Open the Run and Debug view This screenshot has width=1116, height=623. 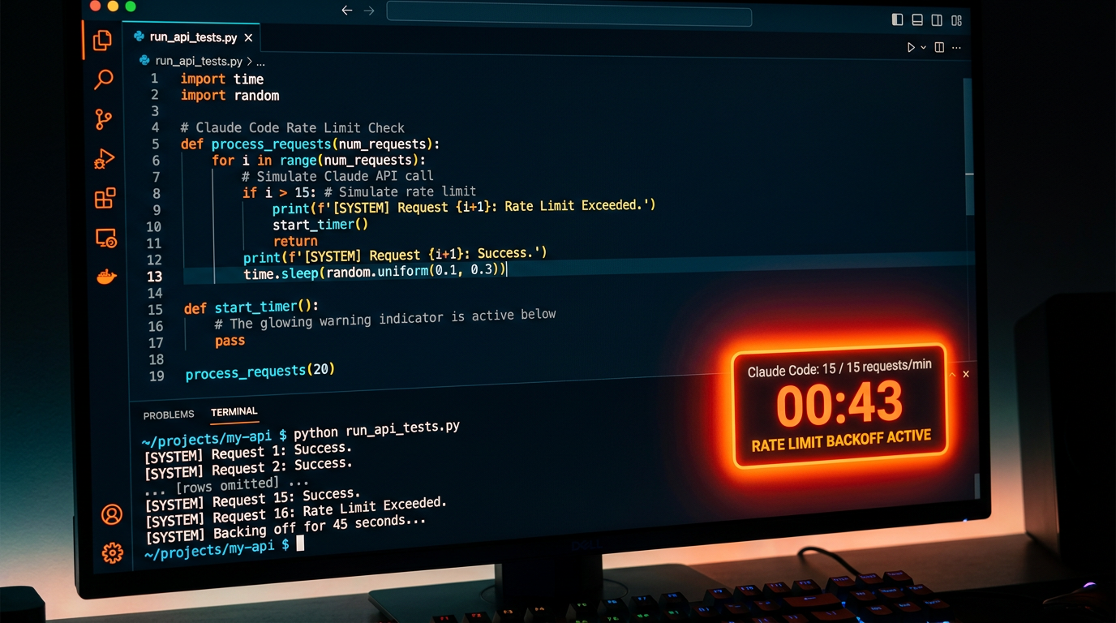coord(105,159)
